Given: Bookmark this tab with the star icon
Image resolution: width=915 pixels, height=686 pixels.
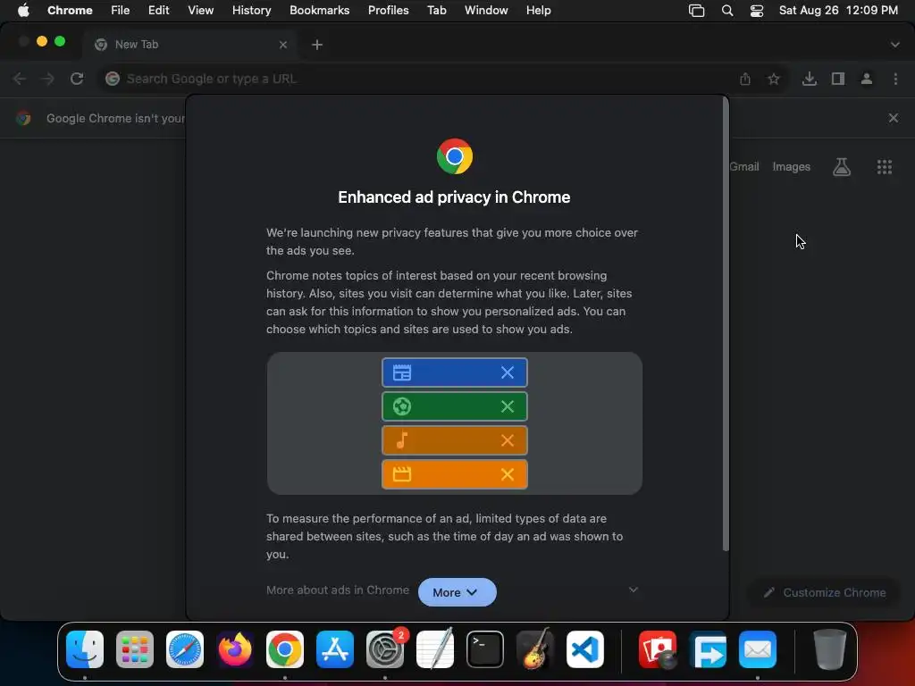Looking at the screenshot, I should (774, 79).
